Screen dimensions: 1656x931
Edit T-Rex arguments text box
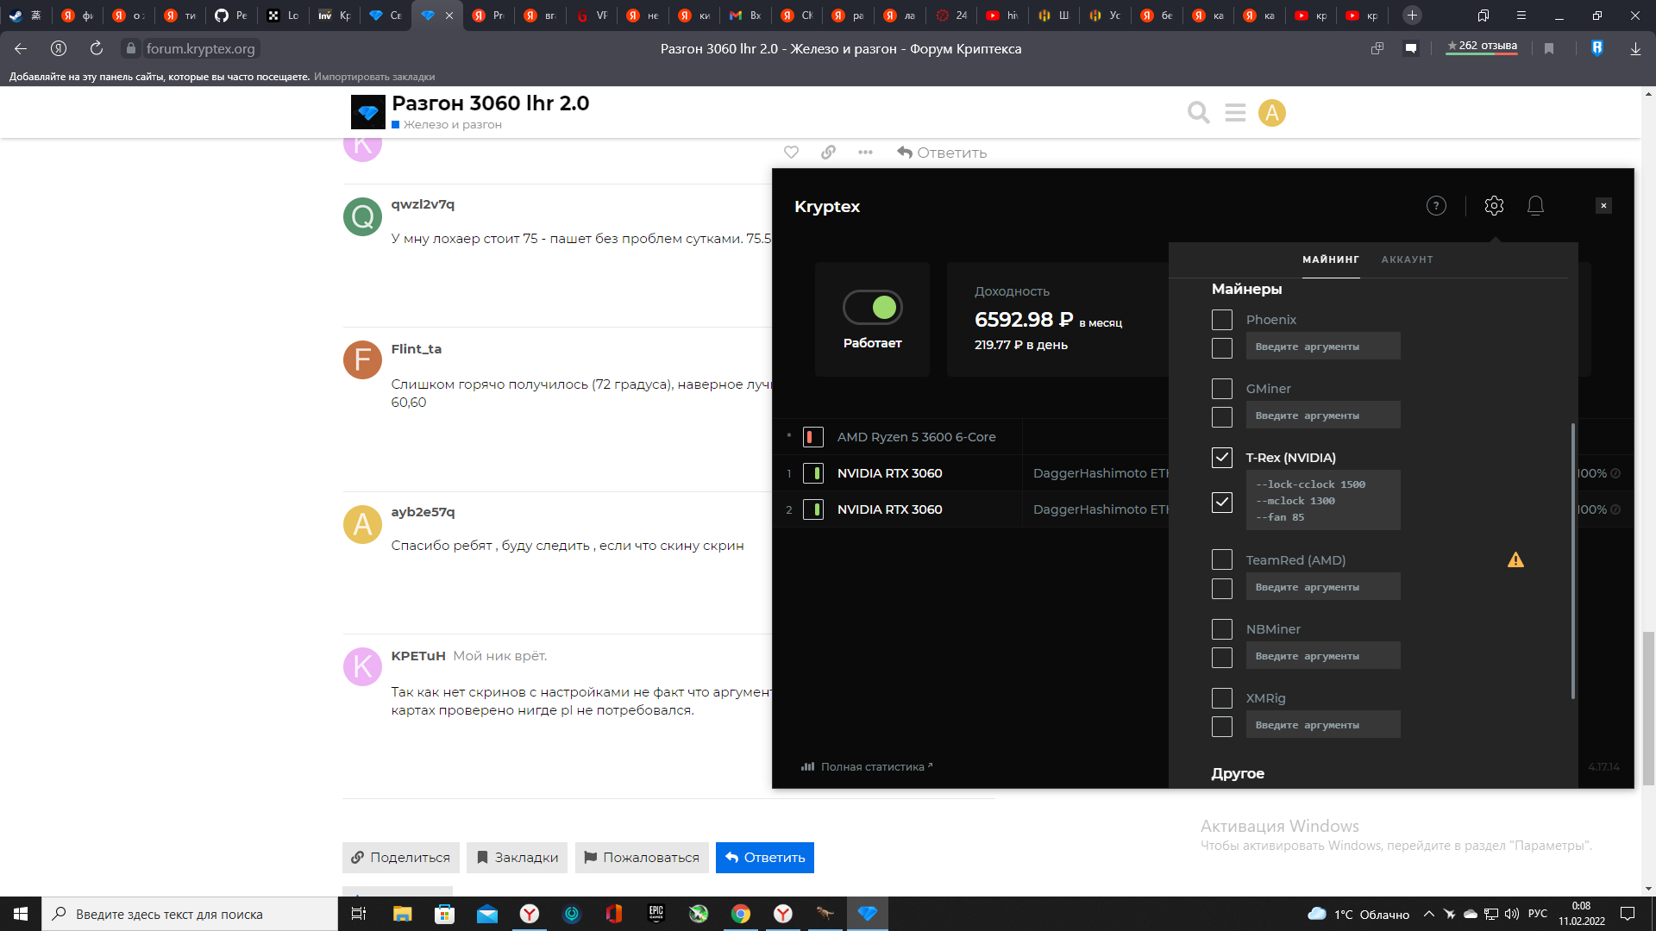pos(1323,501)
